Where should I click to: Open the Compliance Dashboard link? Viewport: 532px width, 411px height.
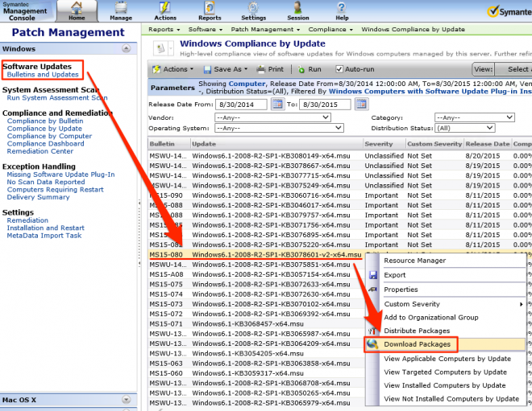click(x=45, y=143)
